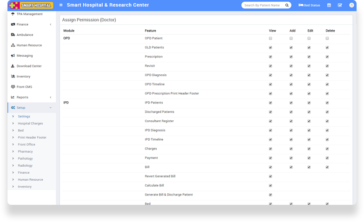This screenshot has width=364, height=222.
Task: Open Hospital Charges under Setup
Action: tap(30, 124)
